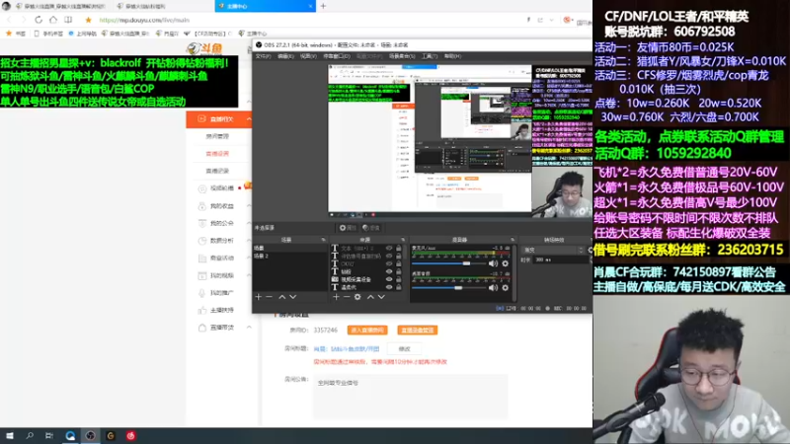Open desktop audio settings gear
The width and height of the screenshot is (790, 444).
(506, 287)
